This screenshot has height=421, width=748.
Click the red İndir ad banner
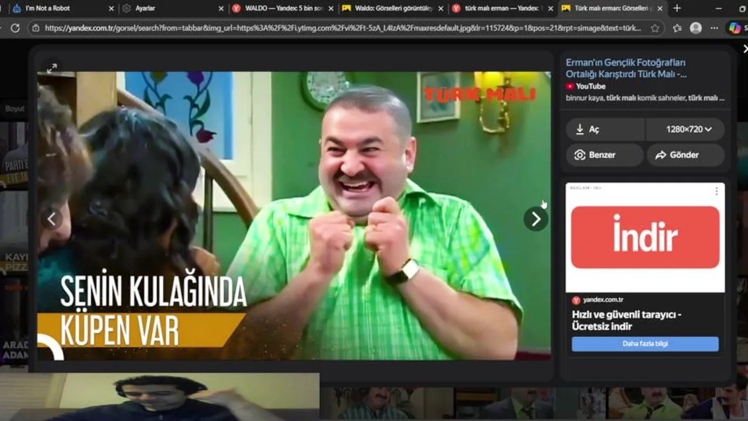[x=645, y=237]
